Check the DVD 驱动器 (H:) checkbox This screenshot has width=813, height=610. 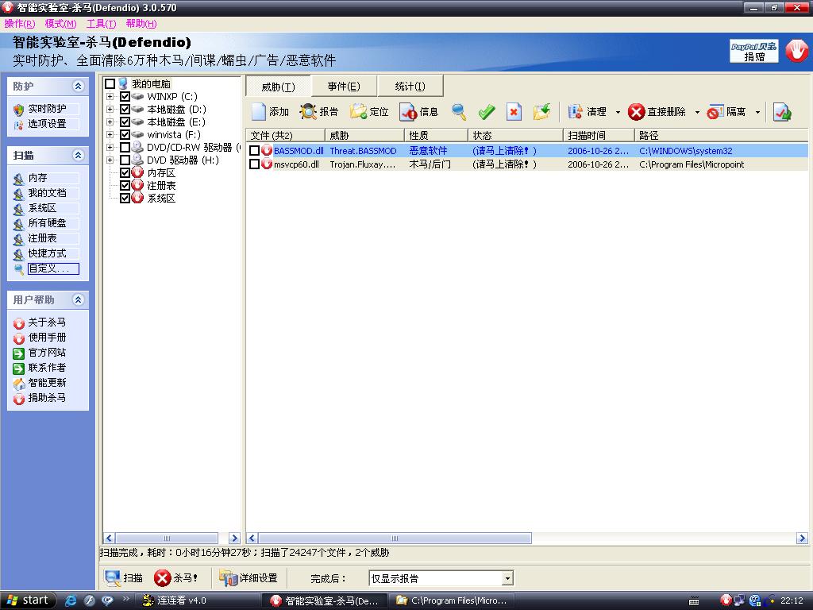[125, 160]
